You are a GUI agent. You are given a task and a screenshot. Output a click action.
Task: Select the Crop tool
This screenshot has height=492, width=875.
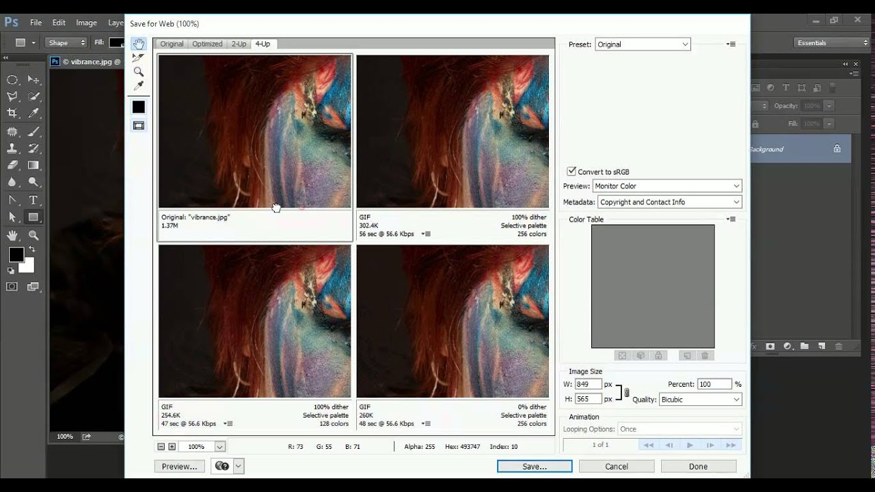pyautogui.click(x=12, y=113)
